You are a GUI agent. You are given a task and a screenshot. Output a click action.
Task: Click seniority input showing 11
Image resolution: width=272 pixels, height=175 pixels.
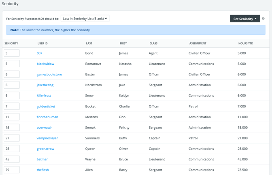pos(12,117)
